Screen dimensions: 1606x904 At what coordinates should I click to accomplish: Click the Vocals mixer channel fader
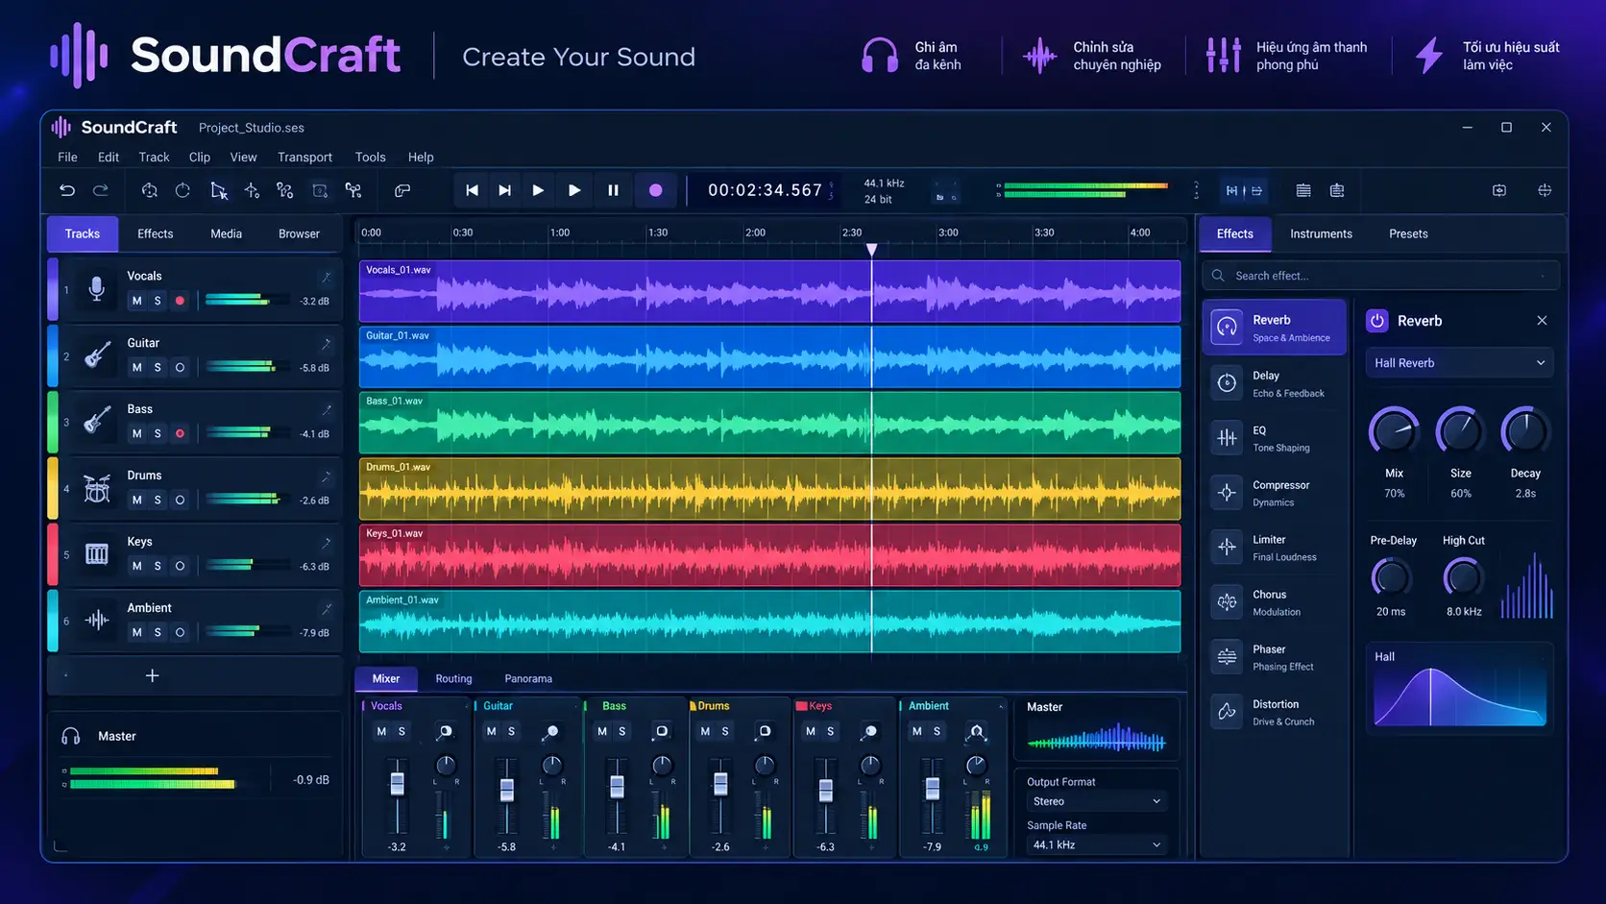[397, 784]
